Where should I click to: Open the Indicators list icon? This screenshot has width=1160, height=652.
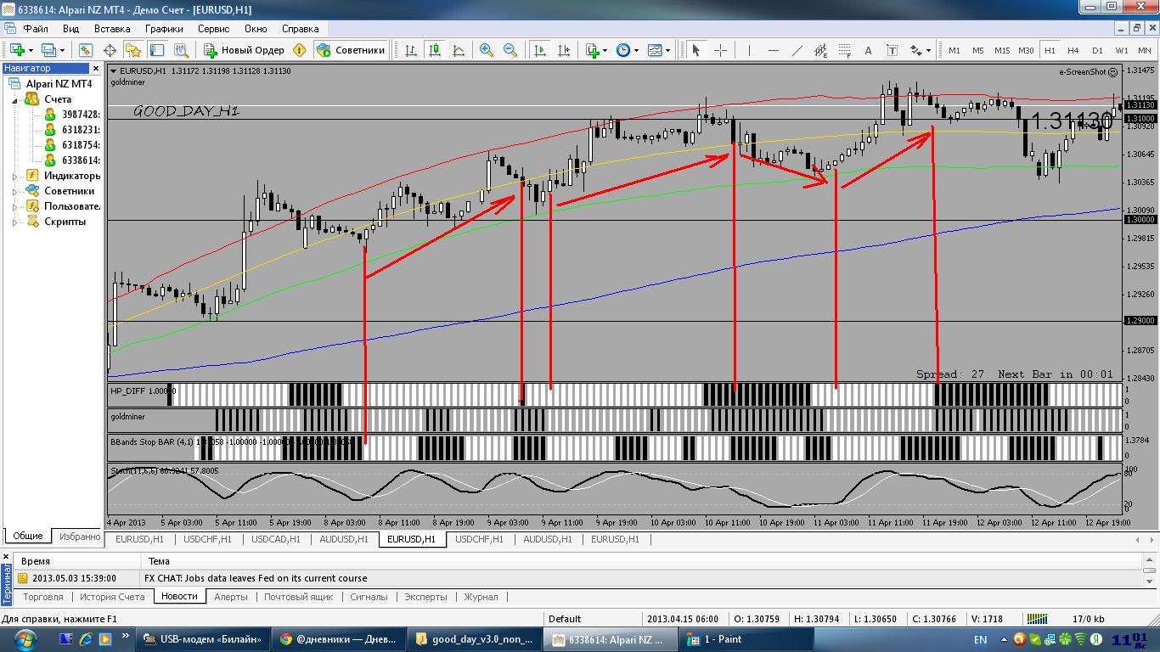pos(592,50)
